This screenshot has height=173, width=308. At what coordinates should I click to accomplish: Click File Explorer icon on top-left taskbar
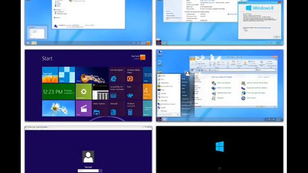click(x=34, y=43)
